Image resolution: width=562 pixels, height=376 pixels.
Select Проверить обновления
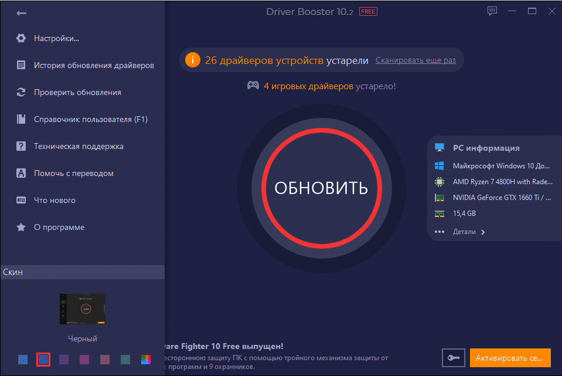(77, 92)
